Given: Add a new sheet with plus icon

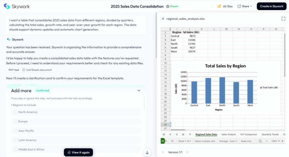Looking at the screenshot, I should point(190,134).
